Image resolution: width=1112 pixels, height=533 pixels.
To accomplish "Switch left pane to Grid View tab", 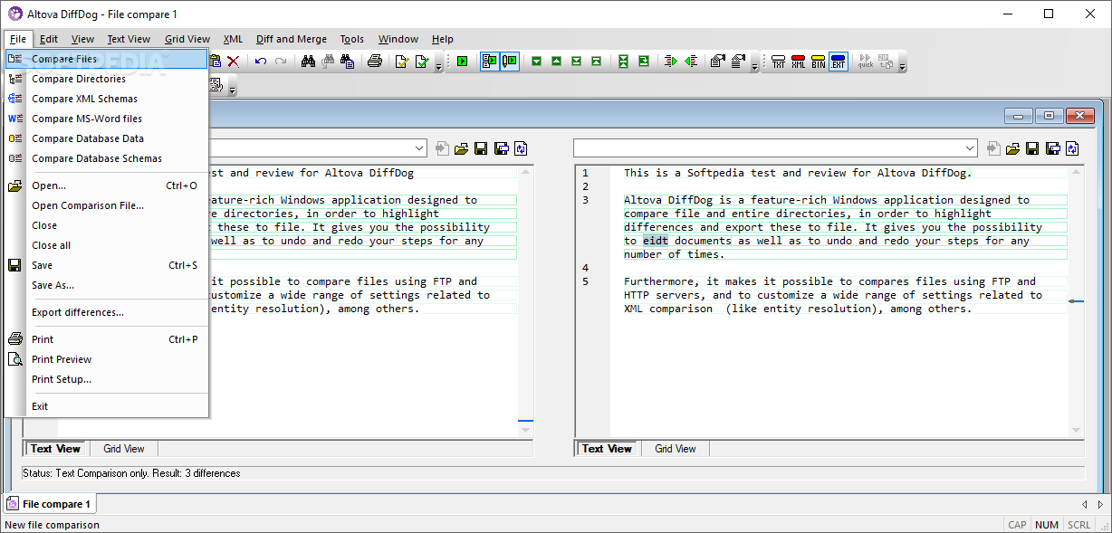I will (124, 449).
